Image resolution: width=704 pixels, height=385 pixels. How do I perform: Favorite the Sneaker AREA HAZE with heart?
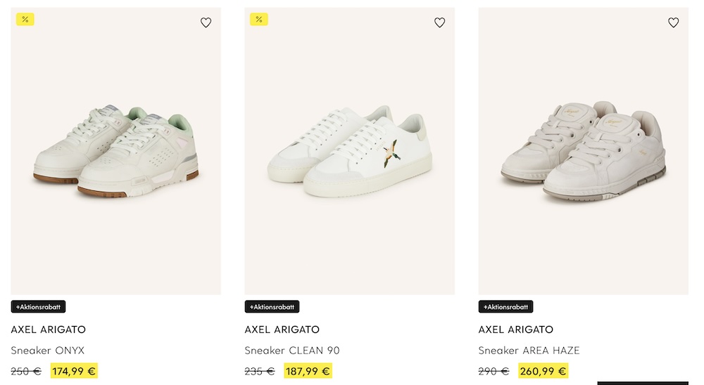[673, 22]
